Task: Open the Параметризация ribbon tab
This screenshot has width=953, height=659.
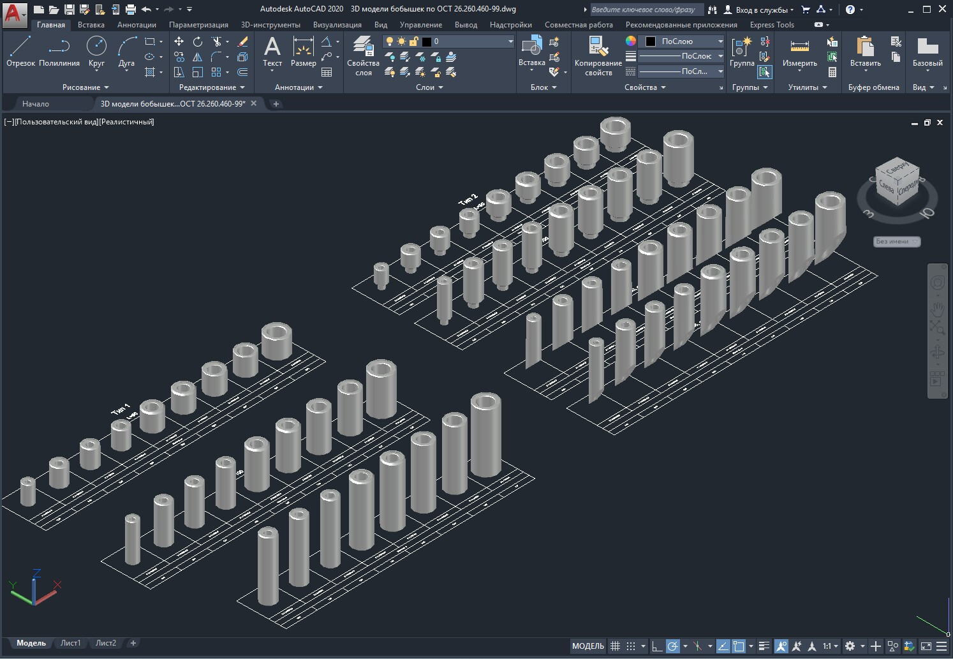Action: point(198,25)
